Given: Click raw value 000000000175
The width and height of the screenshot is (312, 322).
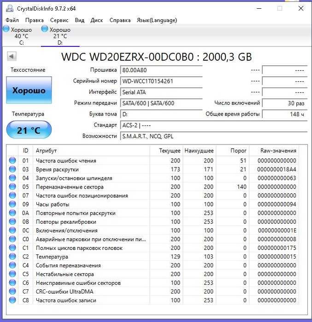Looking at the screenshot, I should pyautogui.click(x=277, y=247).
